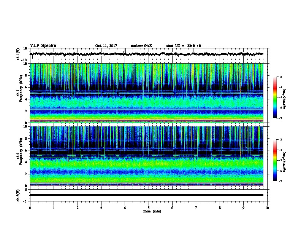Click the "3" tick on the time axis
This screenshot has width=301, height=233.
click(101, 208)
